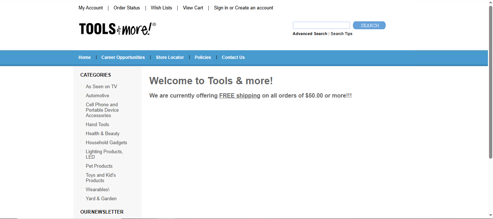View Cart link
The height and width of the screenshot is (219, 493).
[193, 8]
